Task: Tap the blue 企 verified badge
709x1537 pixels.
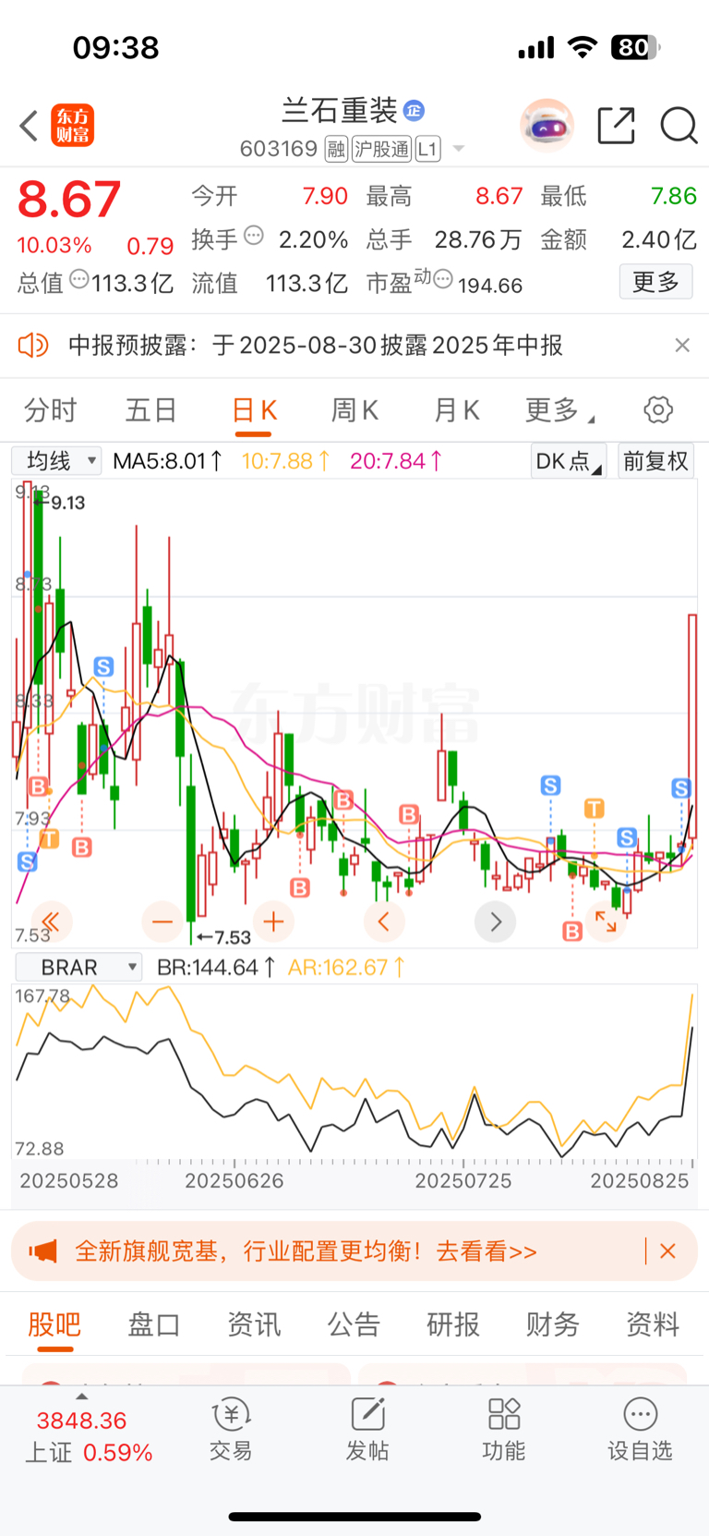Action: coord(414,111)
